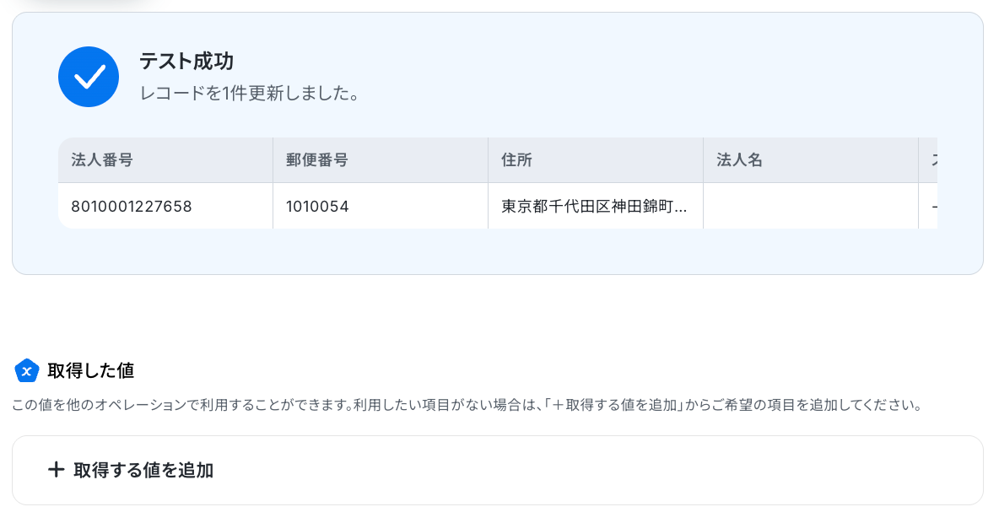Select the 郵便番号 column header
The height and width of the screenshot is (523, 999).
tap(381, 160)
